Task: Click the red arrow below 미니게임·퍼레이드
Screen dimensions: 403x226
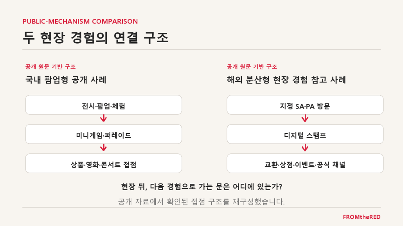Action: [104, 148]
